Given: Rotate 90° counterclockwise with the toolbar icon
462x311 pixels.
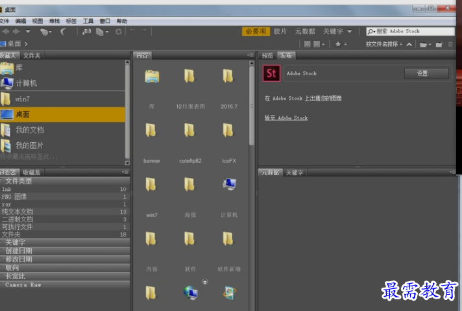Looking at the screenshot, I should coord(133,31).
